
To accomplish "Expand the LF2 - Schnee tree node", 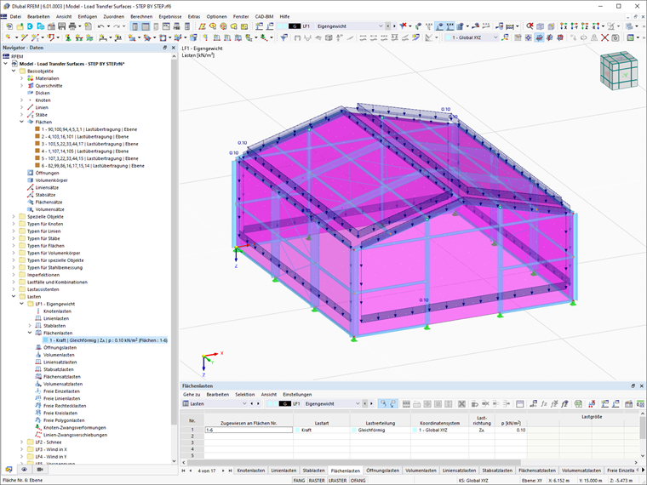I will coord(22,442).
